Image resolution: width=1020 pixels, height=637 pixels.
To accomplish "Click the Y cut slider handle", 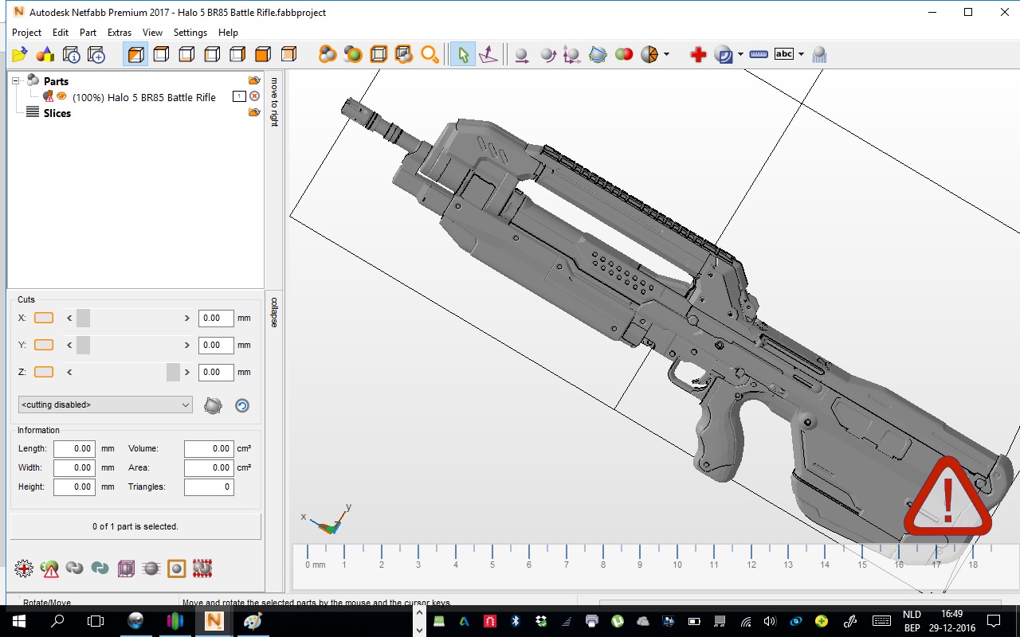I will coord(83,345).
